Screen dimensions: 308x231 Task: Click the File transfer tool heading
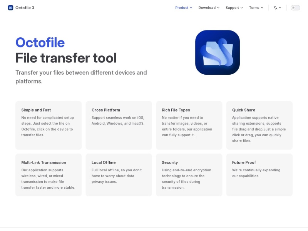66,58
